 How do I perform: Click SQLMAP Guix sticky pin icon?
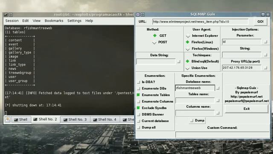point(142,15)
